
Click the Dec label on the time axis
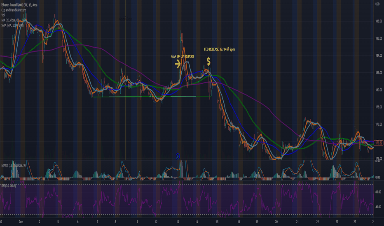pyautogui.click(x=21, y=222)
